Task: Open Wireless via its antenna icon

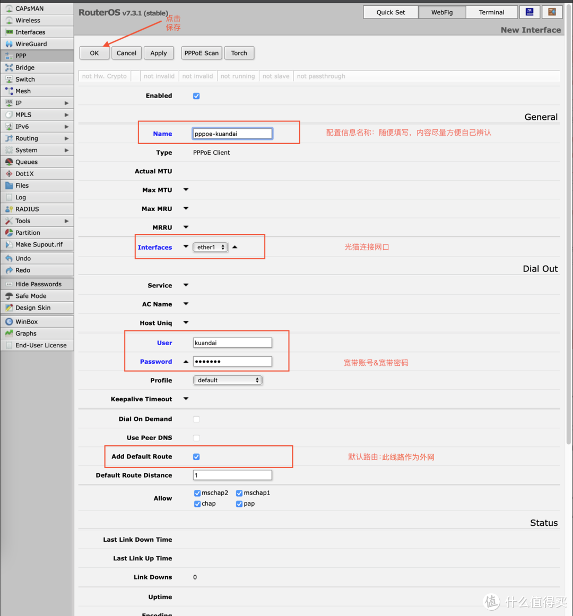Action: pyautogui.click(x=9, y=20)
